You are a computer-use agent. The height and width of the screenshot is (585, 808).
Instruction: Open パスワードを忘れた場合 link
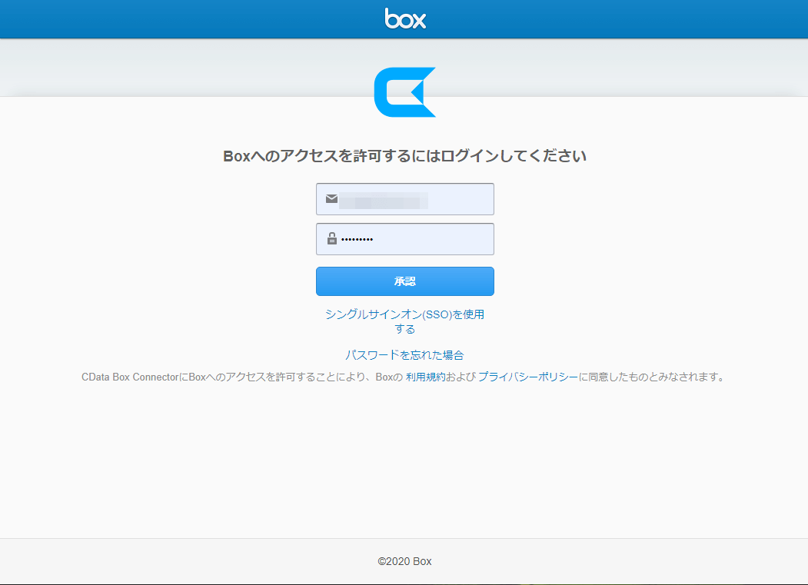(404, 355)
